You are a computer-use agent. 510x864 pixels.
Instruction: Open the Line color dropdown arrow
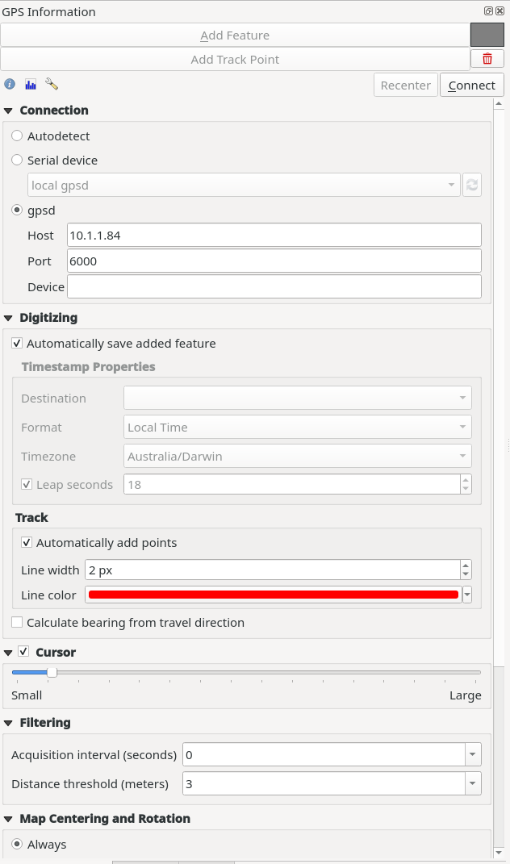[466, 595]
